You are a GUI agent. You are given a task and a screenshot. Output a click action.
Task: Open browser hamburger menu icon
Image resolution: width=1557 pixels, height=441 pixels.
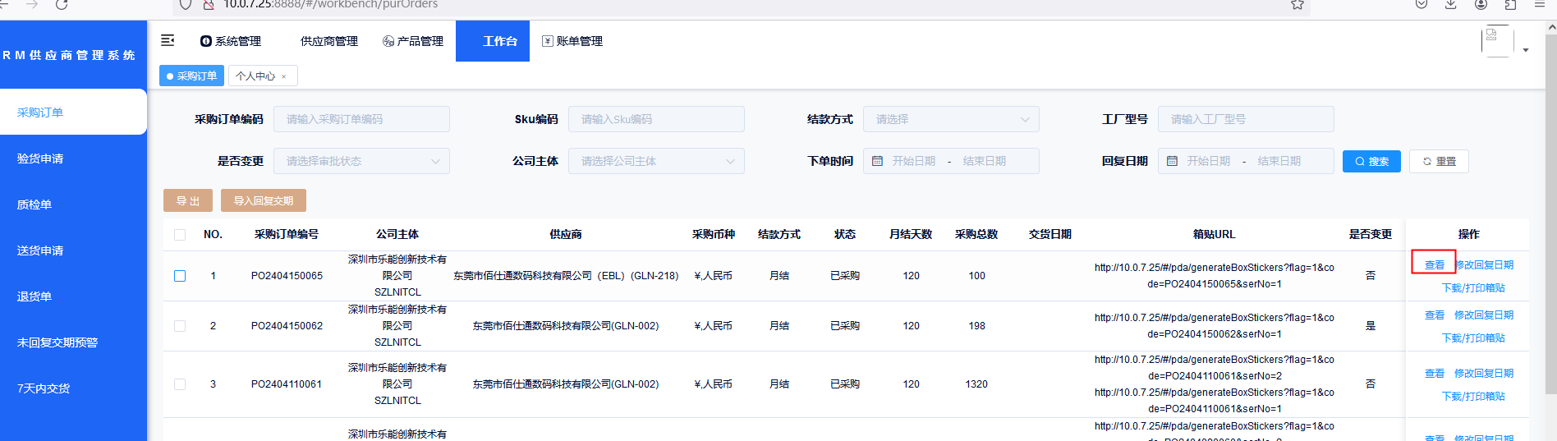(x=1540, y=5)
